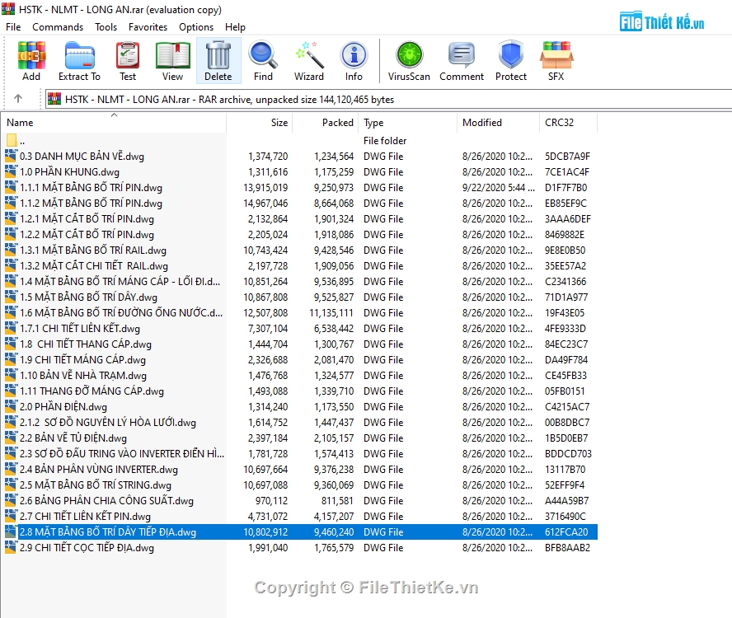Image resolution: width=732 pixels, height=618 pixels.
Task: Show archive Info
Action: 354,61
